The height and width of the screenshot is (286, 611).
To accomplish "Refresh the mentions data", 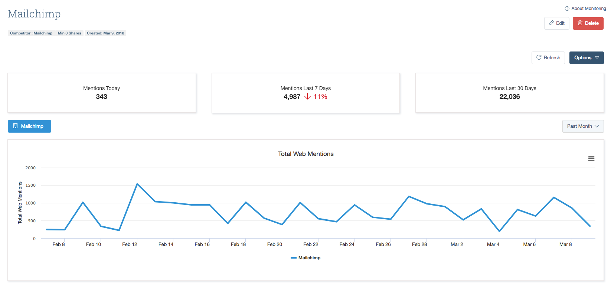I will coord(548,57).
